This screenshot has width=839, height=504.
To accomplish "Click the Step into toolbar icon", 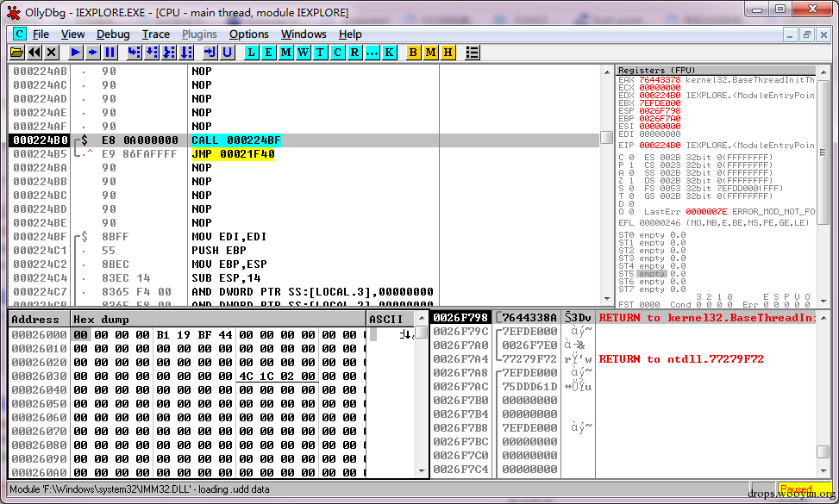I will (135, 53).
